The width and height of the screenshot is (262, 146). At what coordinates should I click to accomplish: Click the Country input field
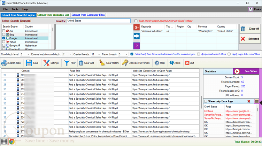pyautogui.click(x=99, y=21)
